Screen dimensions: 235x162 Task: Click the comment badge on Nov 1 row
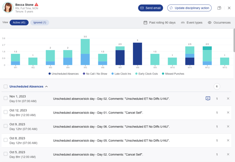pyautogui.click(x=208, y=99)
